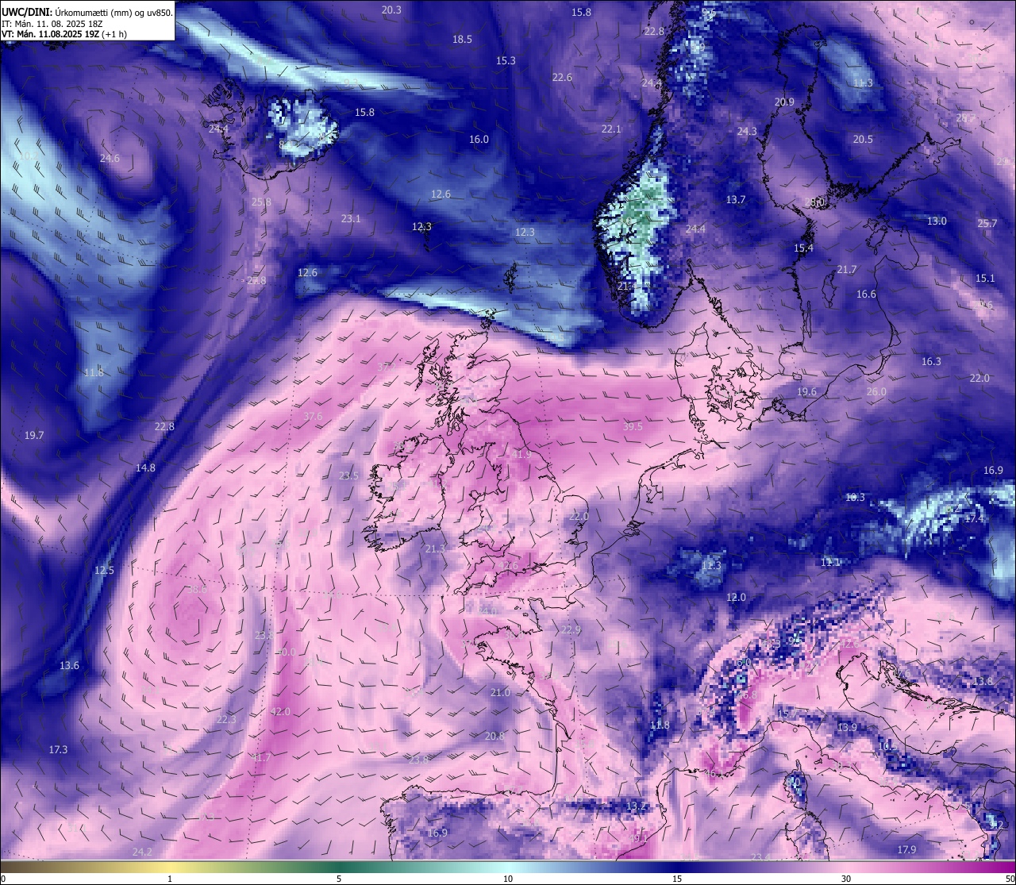Click the 42.0 value label
This screenshot has width=1016, height=885.
[x=280, y=712]
